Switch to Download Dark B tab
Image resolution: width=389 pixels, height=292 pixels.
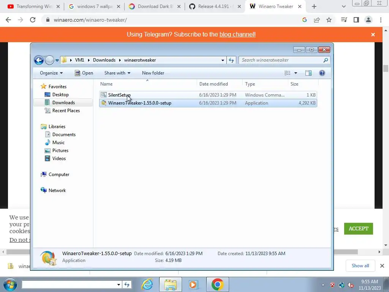coord(155,6)
